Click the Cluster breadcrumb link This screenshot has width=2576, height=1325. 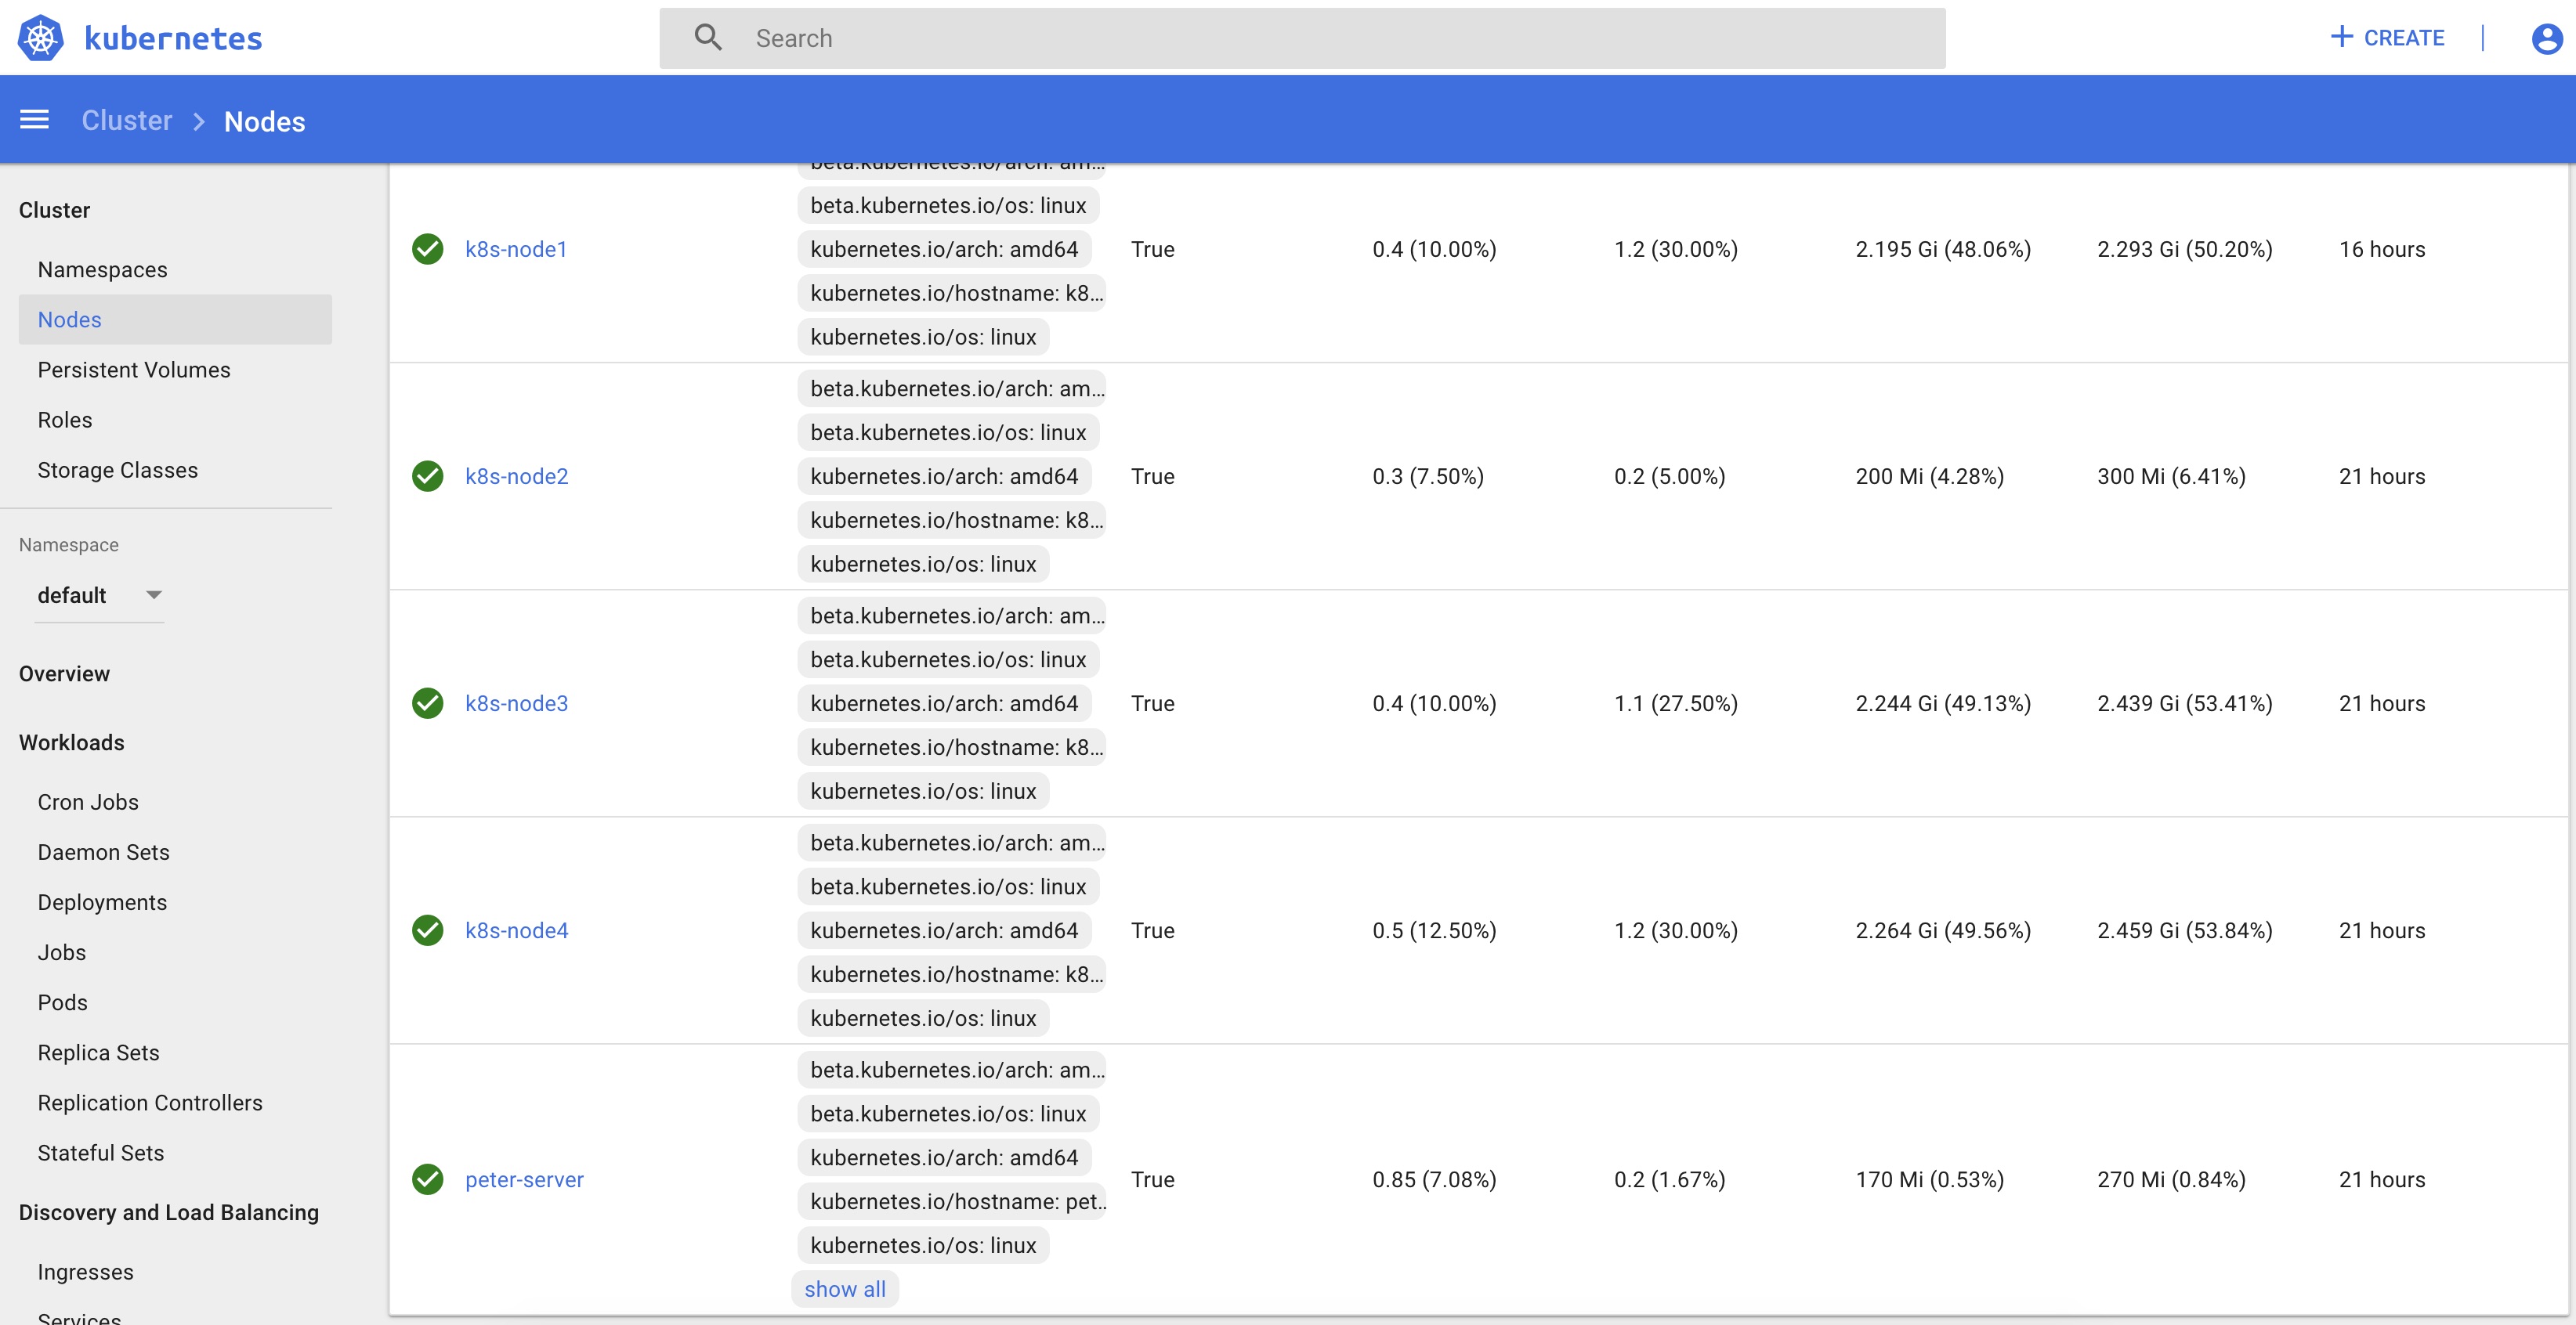(x=127, y=121)
